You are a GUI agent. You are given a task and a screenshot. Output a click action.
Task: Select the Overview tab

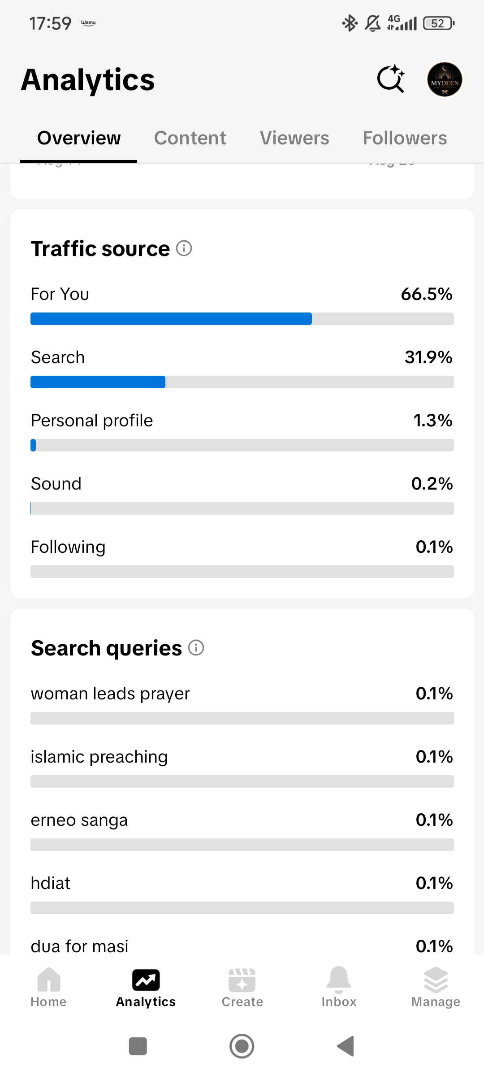point(79,138)
